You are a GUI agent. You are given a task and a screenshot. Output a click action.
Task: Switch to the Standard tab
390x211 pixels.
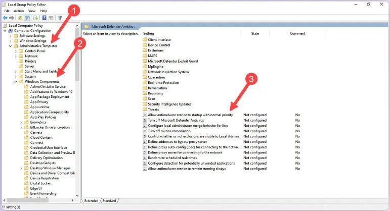(x=109, y=200)
